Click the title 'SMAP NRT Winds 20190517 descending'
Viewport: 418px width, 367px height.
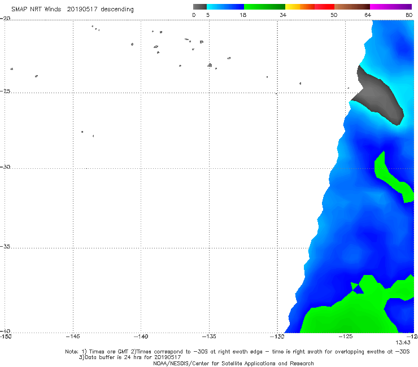(x=72, y=9)
